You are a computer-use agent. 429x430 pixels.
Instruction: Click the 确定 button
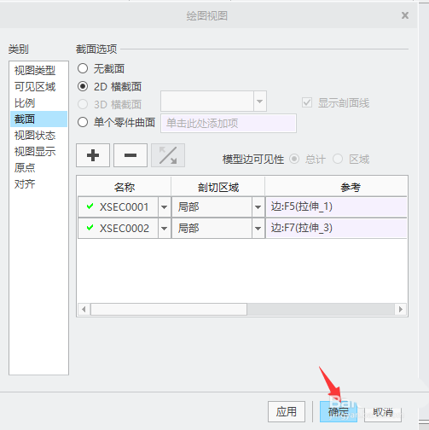coord(339,411)
